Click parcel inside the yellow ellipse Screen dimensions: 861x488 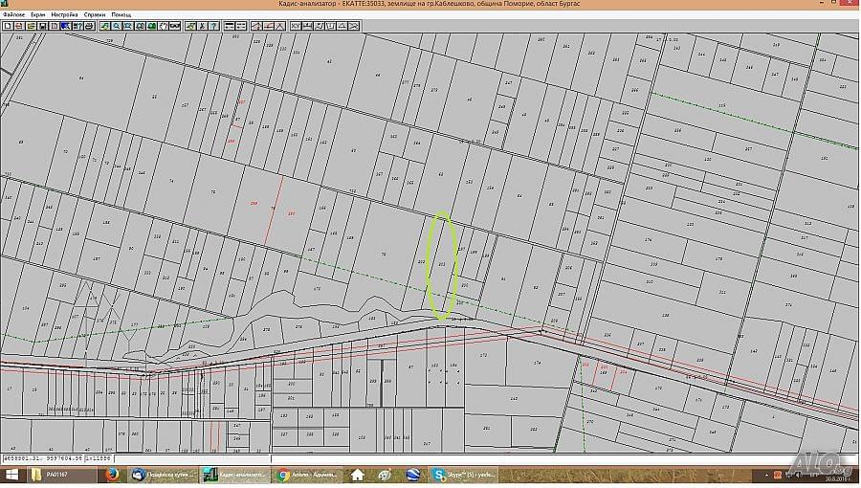click(441, 265)
